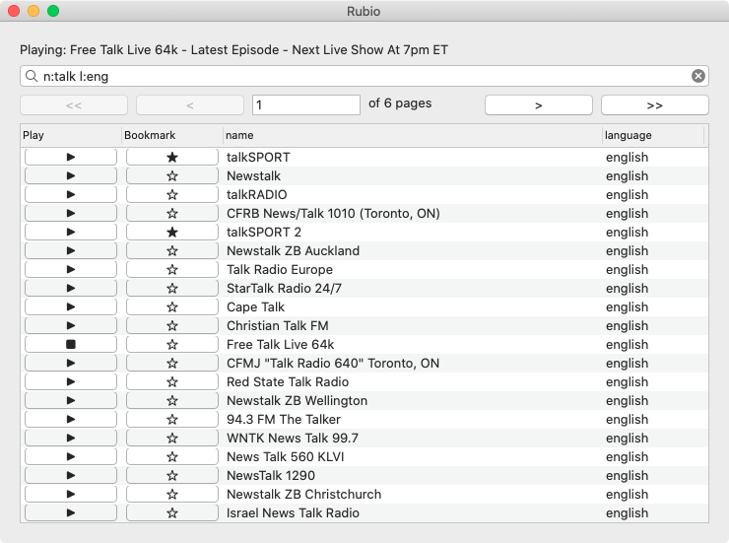Screen dimensions: 729x543
Task: Bookmark Newstalk ZB Christchurch
Action: click(x=172, y=494)
